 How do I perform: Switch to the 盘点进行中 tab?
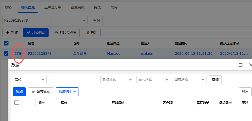coord(53,7)
